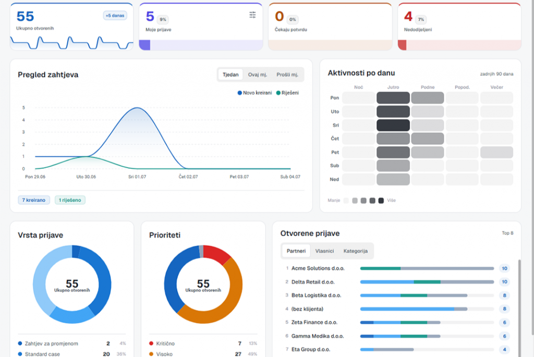Select the Partneri tab
The height and width of the screenshot is (357, 534).
296,251
